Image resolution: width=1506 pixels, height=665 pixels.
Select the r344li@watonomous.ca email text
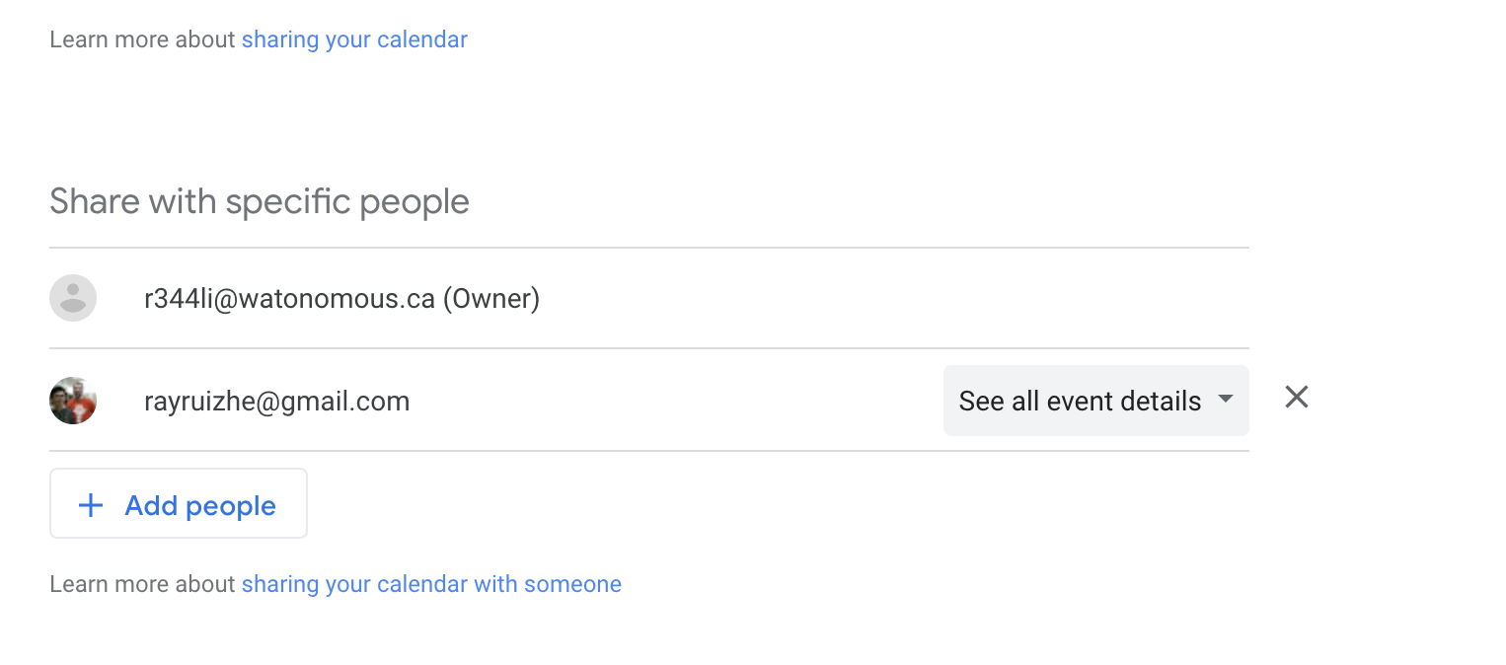(x=289, y=298)
